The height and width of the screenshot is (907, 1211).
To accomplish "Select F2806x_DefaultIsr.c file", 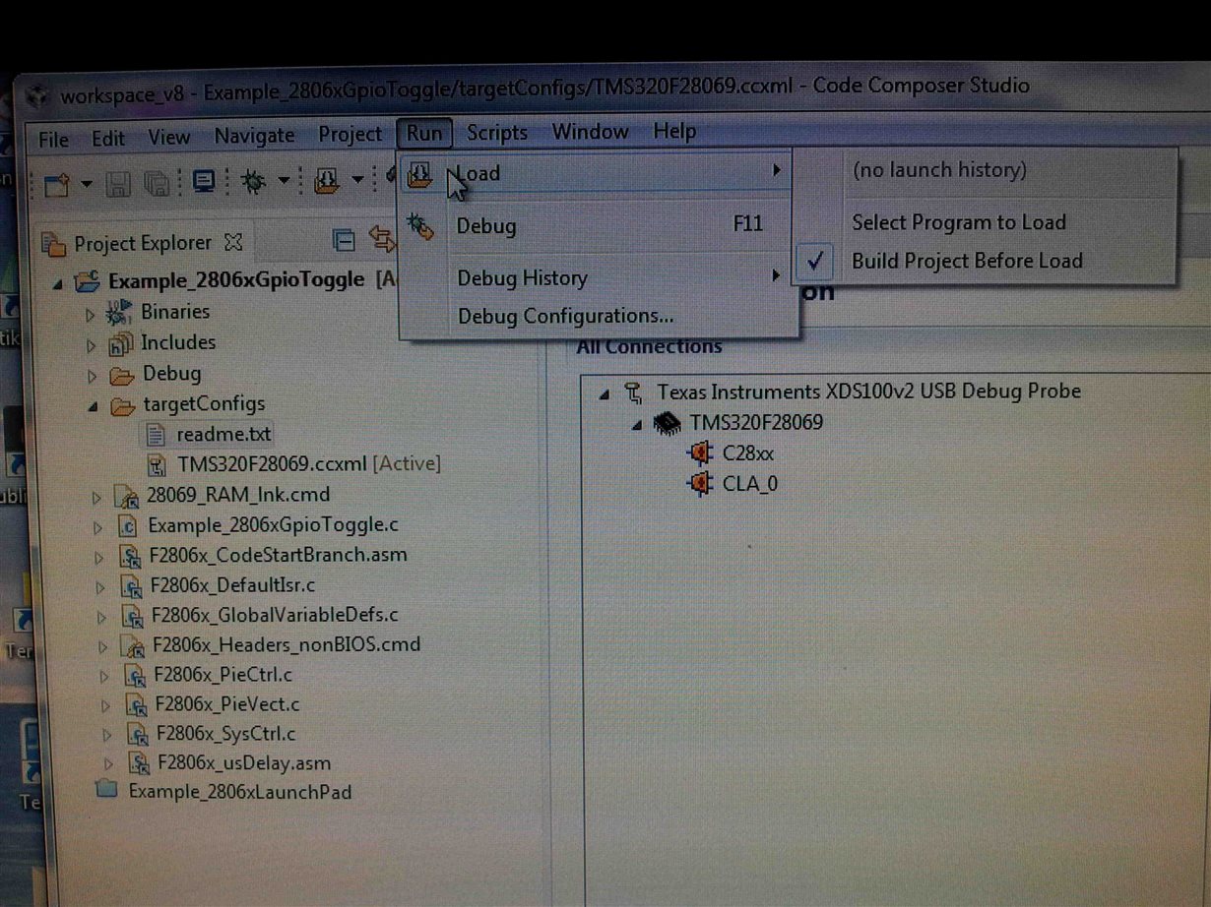I will click(232, 585).
